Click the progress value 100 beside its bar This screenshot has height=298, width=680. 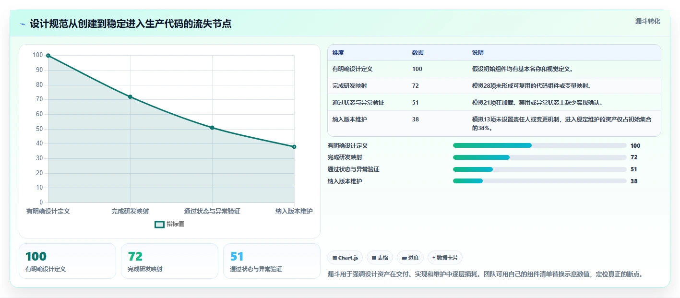(635, 146)
